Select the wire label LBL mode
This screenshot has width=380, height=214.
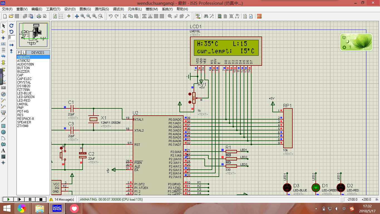click(4, 44)
